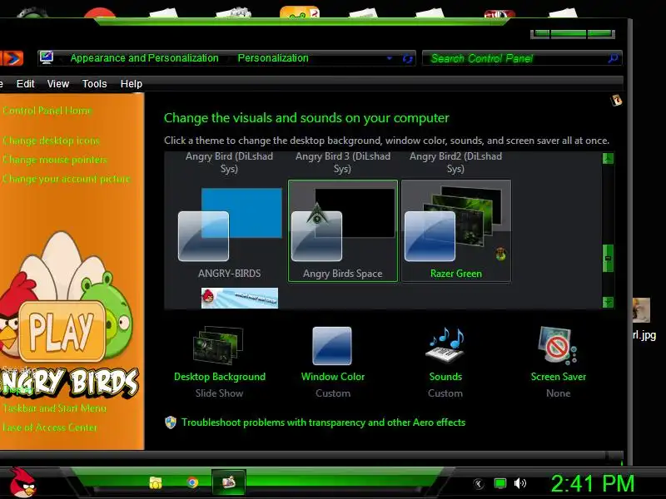The image size is (666, 499).
Task: Click the search magnifier icon
Action: coord(613,58)
